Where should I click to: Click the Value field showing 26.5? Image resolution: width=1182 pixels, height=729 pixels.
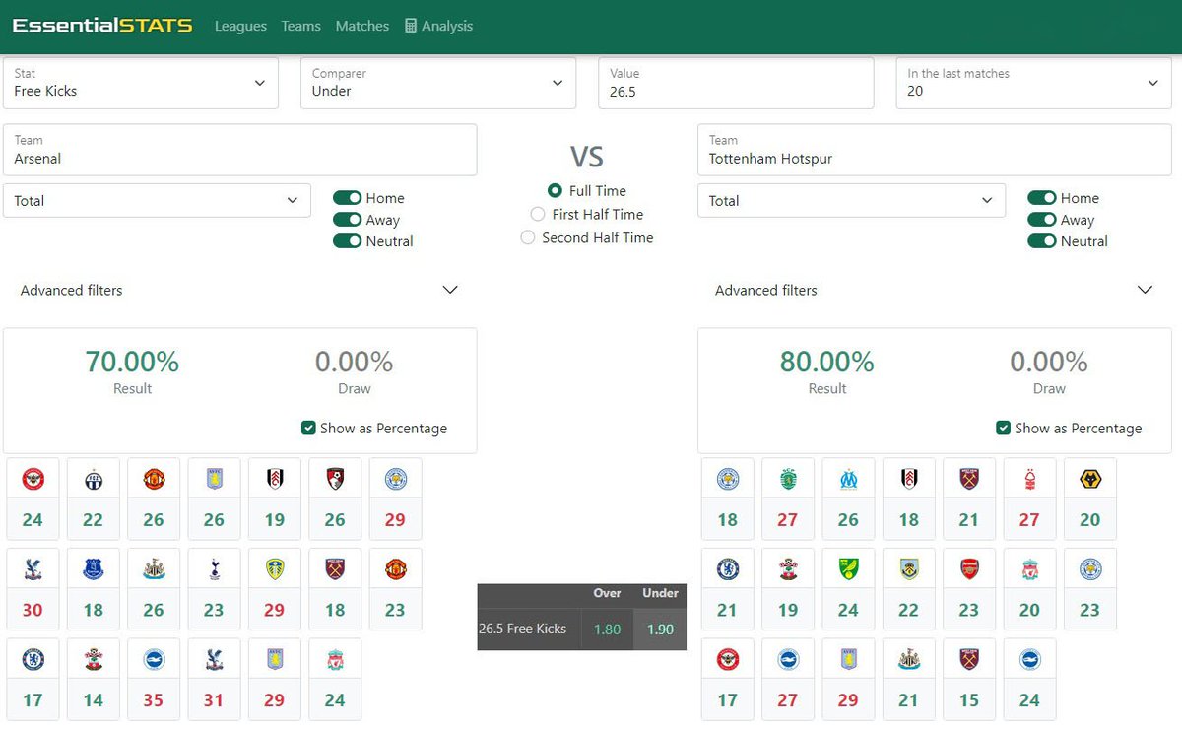pos(736,83)
